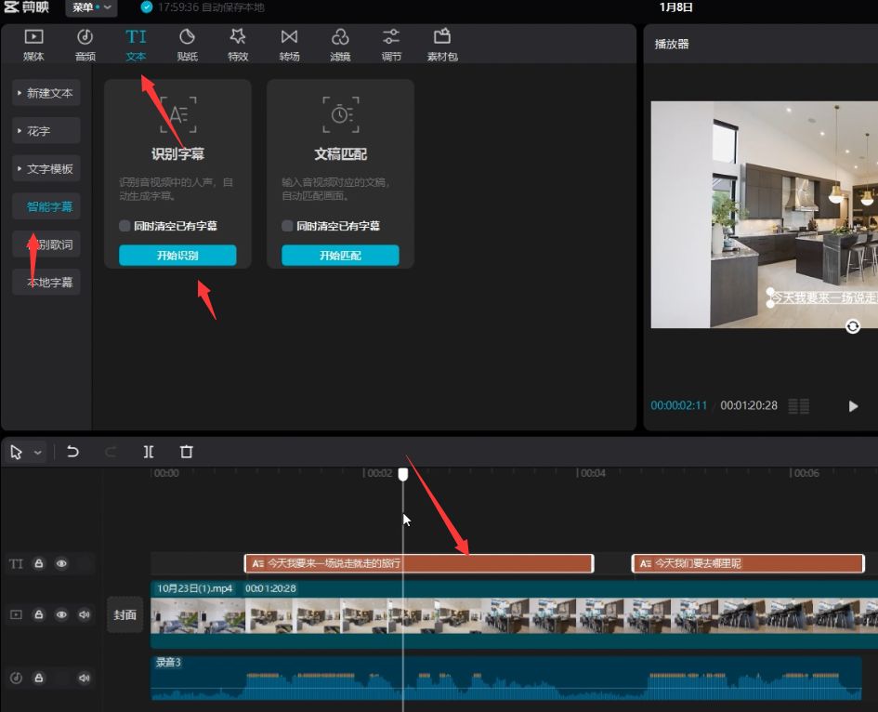Image resolution: width=878 pixels, height=712 pixels.
Task: Switch to the 音频 (Audio) tab
Action: (85, 44)
